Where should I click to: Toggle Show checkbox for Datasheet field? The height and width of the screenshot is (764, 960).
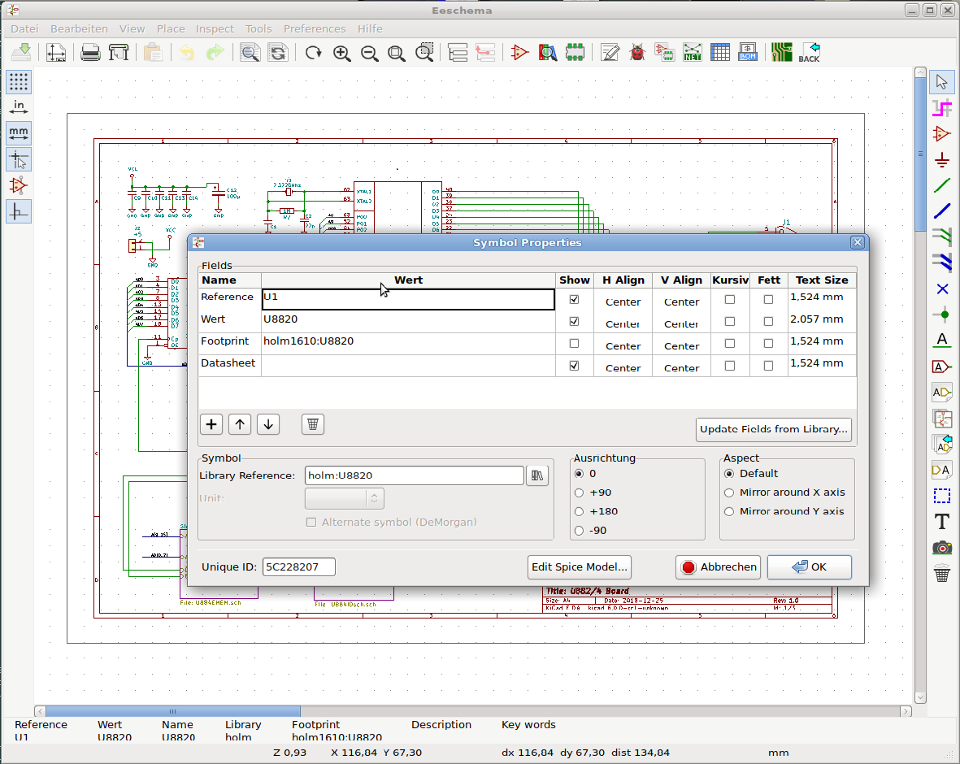(x=574, y=366)
